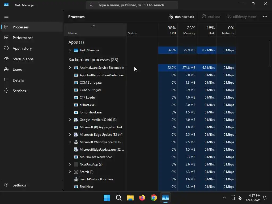272x204 pixels.
Task: Select AppHostRegistrationVerifier.exe process
Action: (x=150, y=75)
